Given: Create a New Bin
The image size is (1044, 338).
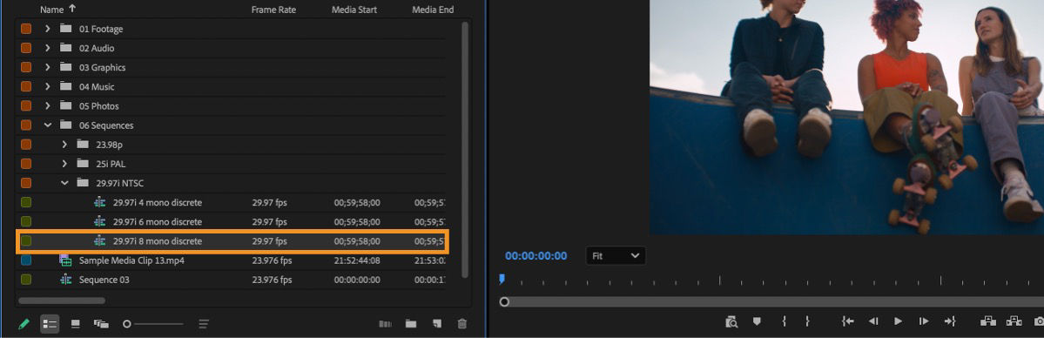Looking at the screenshot, I should coord(411,324).
